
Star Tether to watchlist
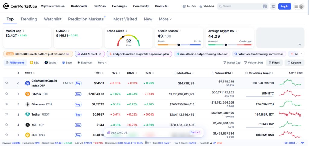(x=7, y=114)
